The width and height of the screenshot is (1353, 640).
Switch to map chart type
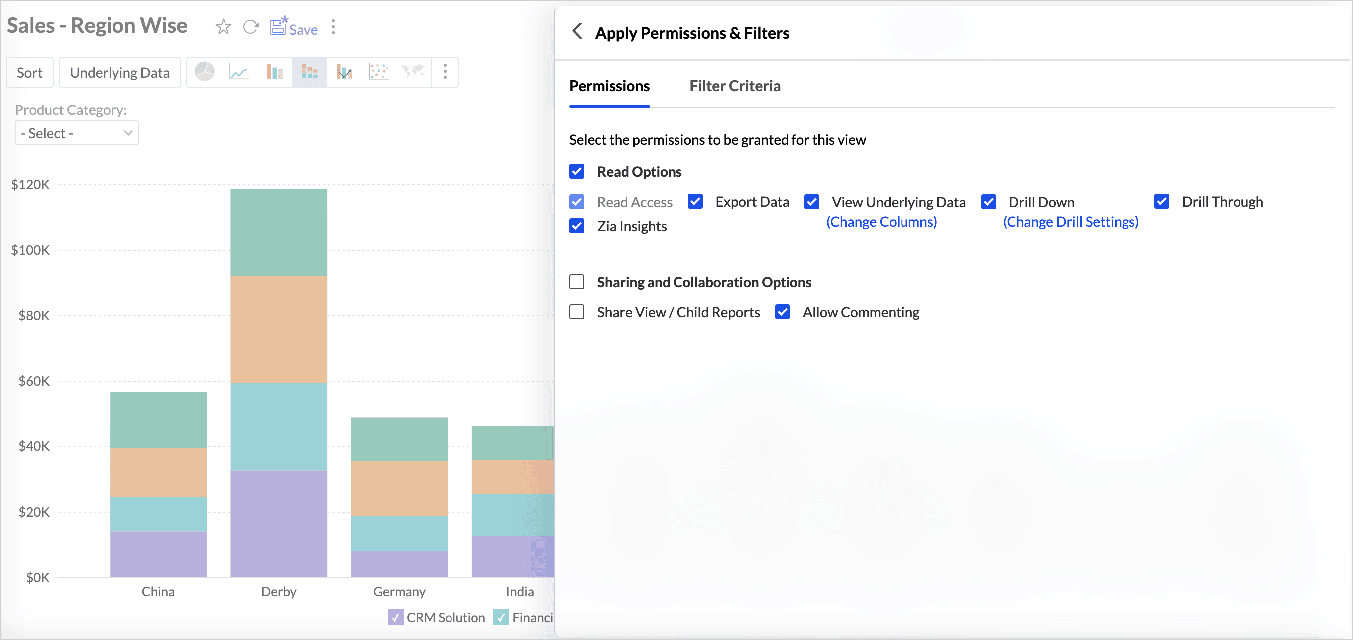click(x=413, y=70)
